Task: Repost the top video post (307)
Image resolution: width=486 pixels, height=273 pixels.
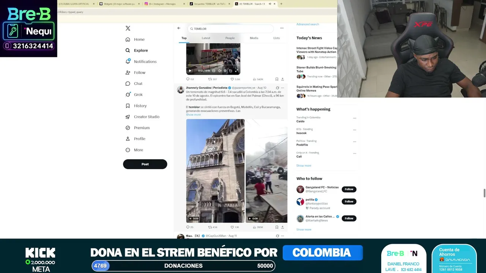Action: pyautogui.click(x=213, y=79)
